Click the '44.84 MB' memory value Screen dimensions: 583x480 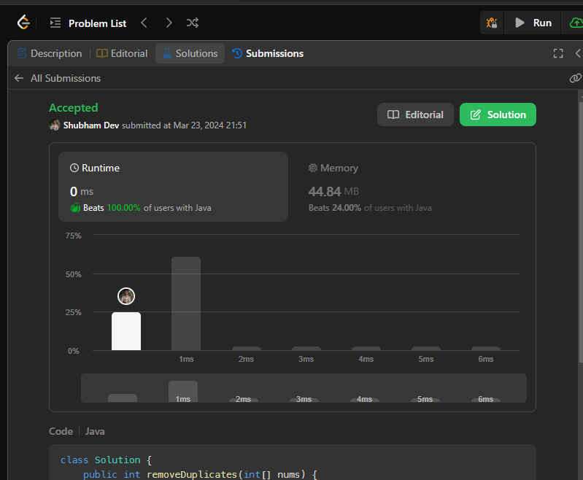click(333, 191)
